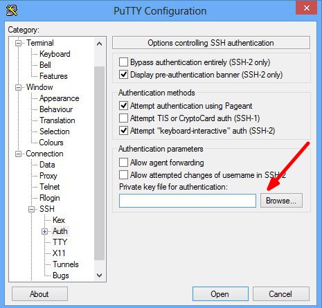This screenshot has width=322, height=308.
Task: Check Allow attempted changes of username
Action: click(x=123, y=175)
